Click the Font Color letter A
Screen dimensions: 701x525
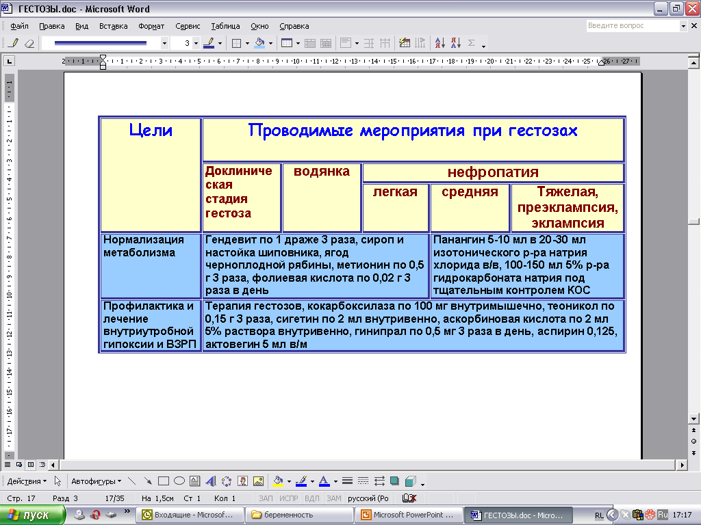324,481
